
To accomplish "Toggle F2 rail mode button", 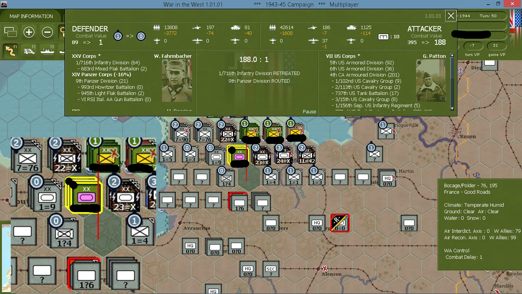I will tap(29, 51).
